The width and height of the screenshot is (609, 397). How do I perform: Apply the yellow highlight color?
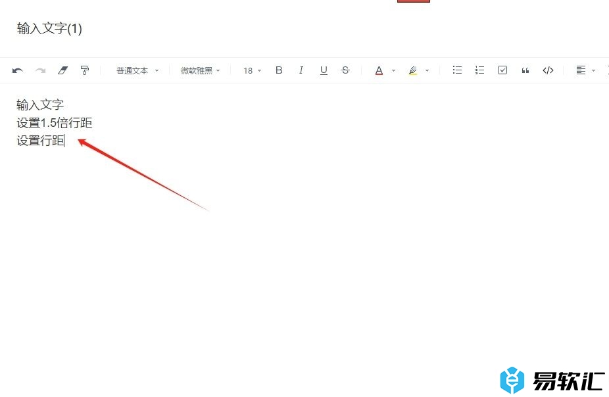[x=413, y=70]
